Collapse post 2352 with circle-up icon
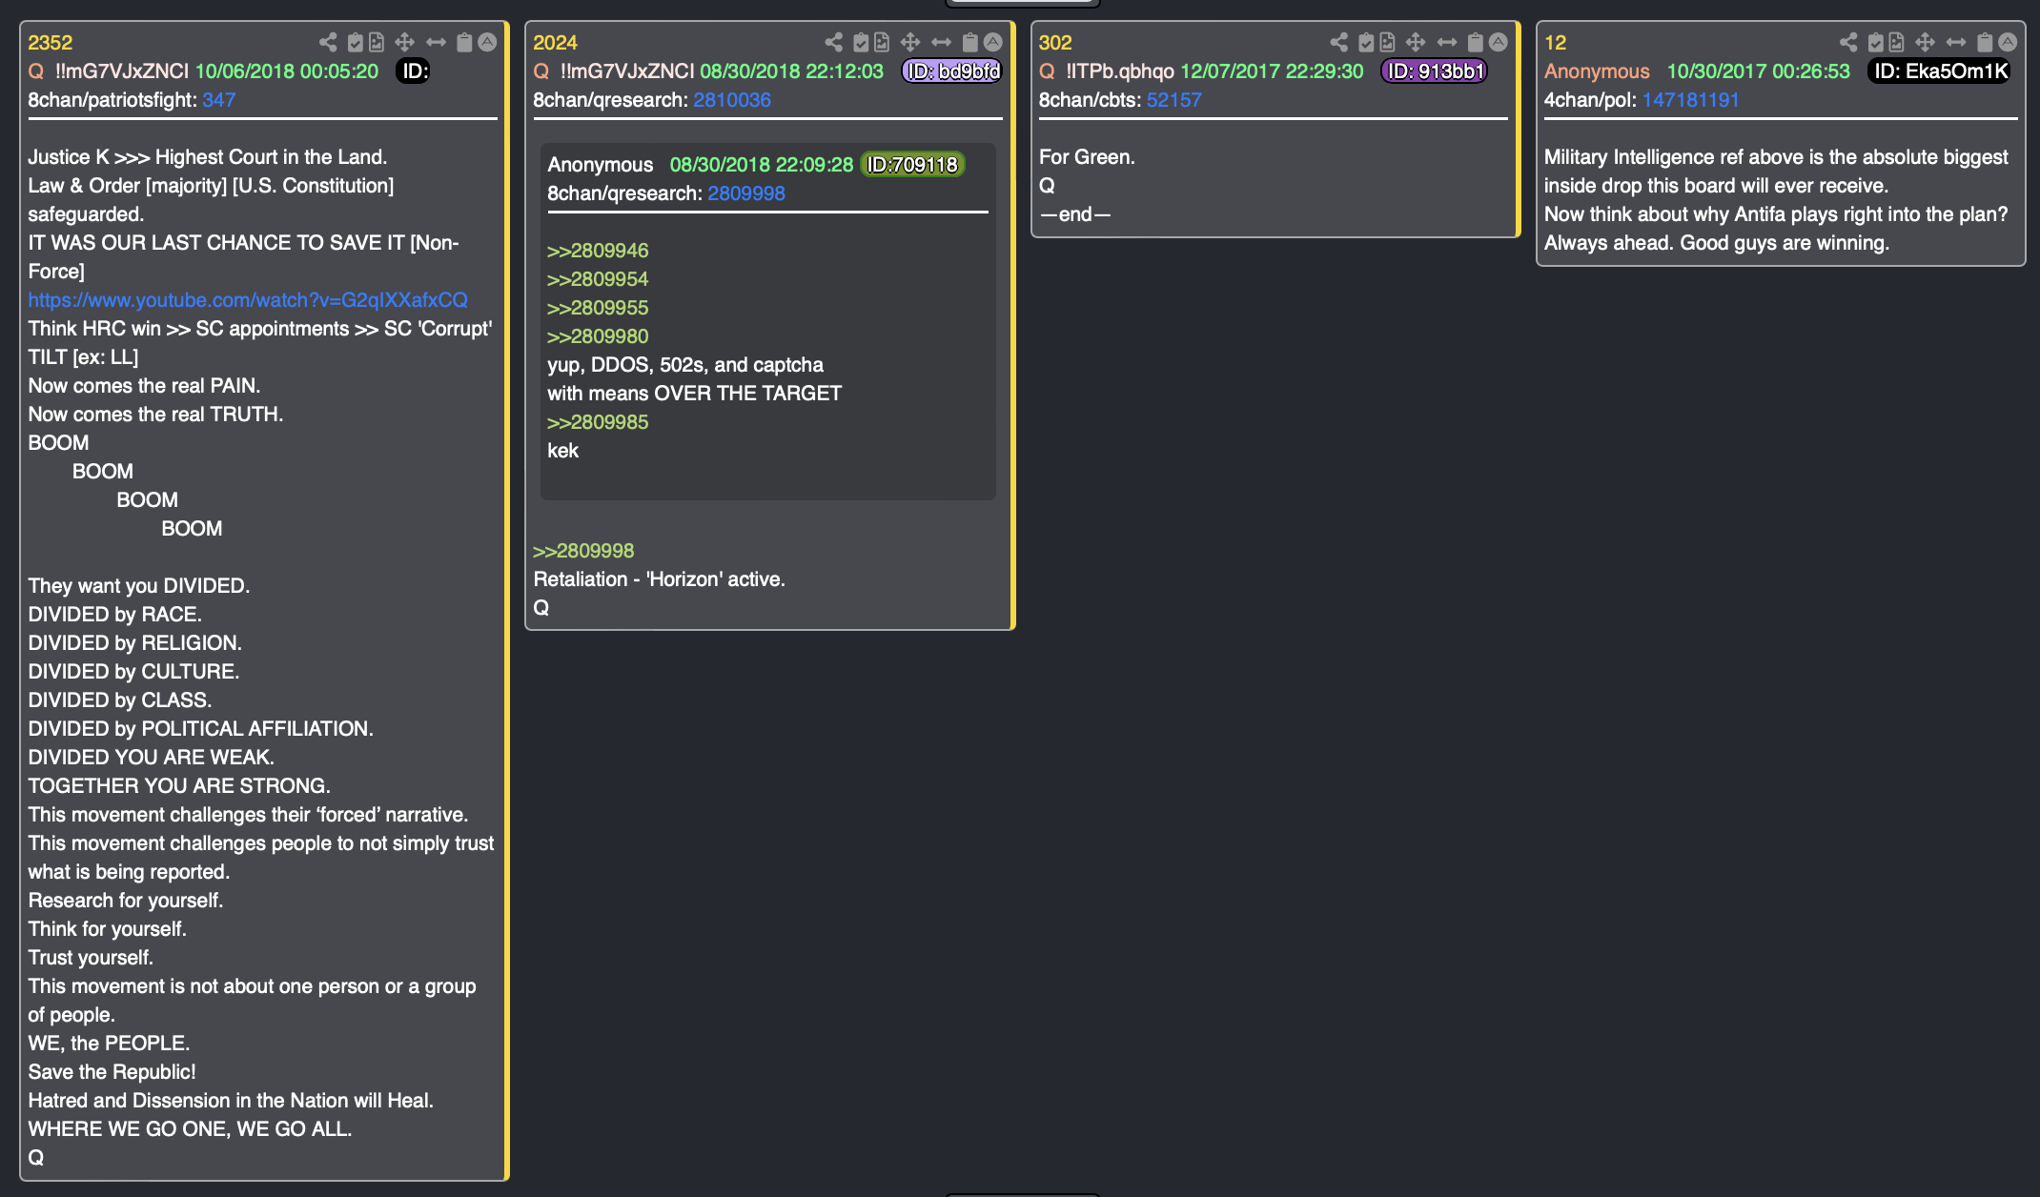Screen dimensions: 2040x1197 click(x=487, y=42)
